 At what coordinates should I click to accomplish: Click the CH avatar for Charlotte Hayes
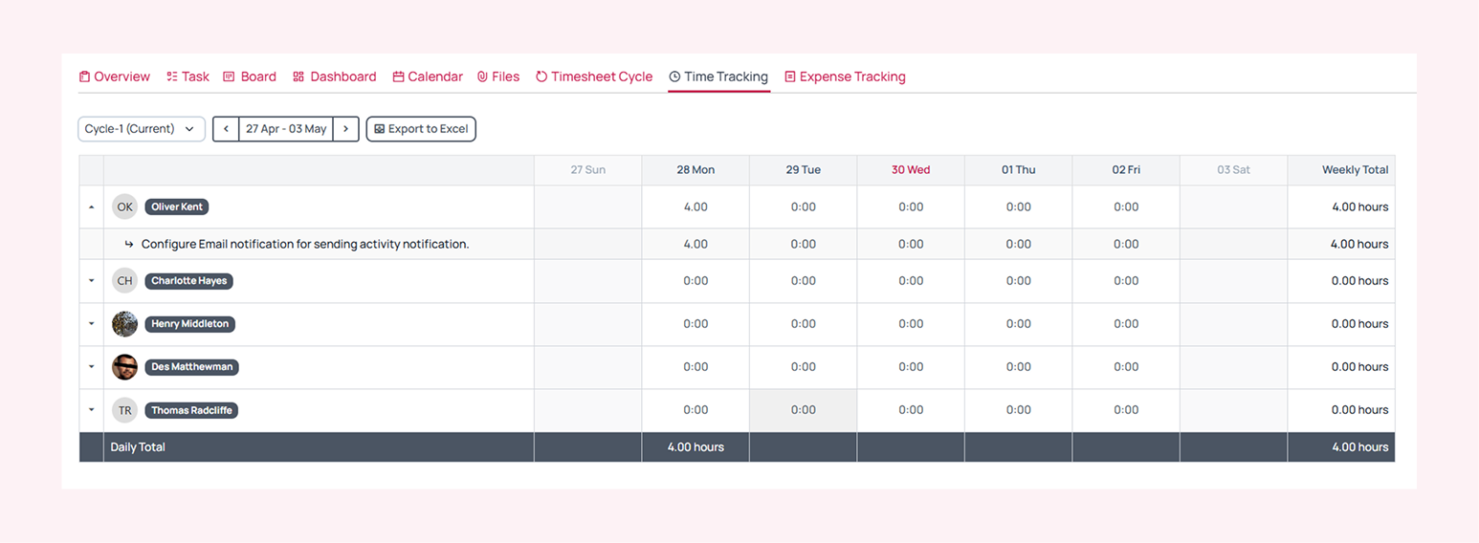coord(124,281)
